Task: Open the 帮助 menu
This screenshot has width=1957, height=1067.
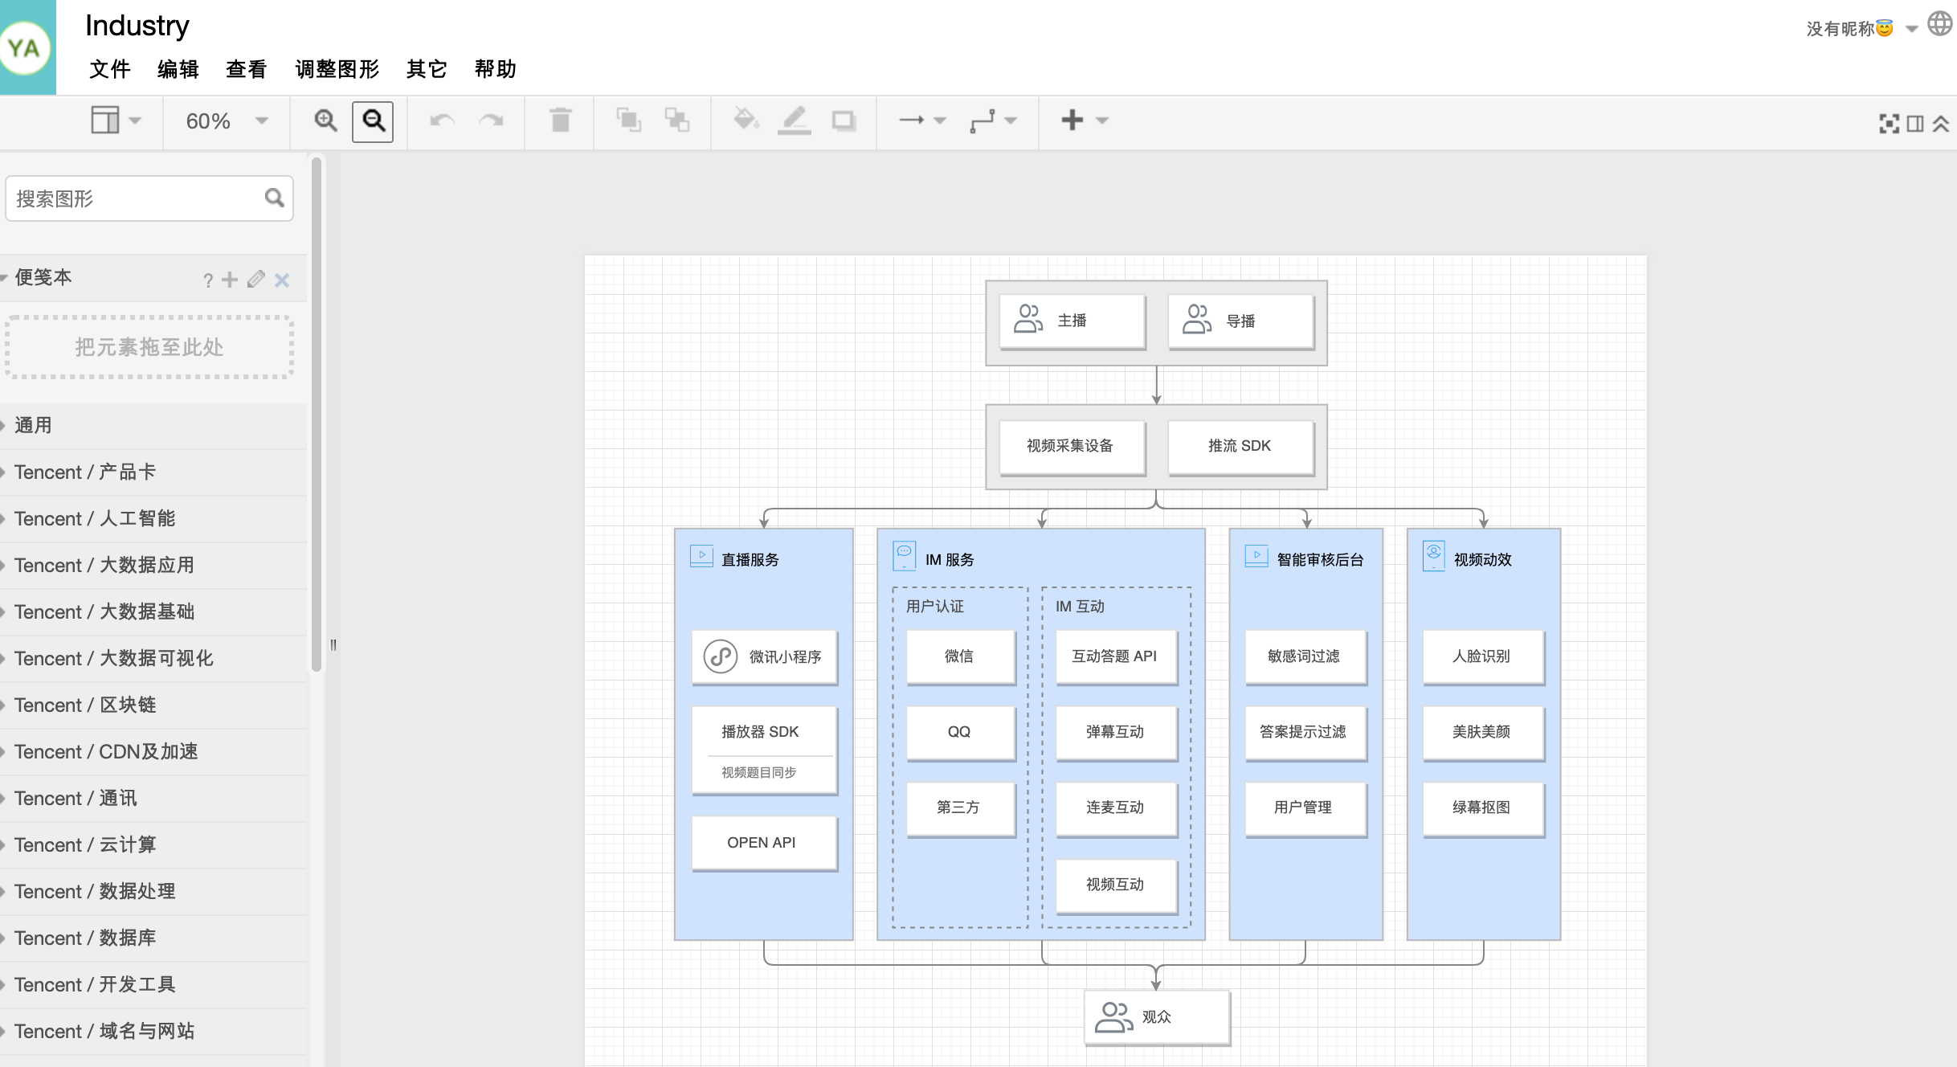Action: pos(496,69)
